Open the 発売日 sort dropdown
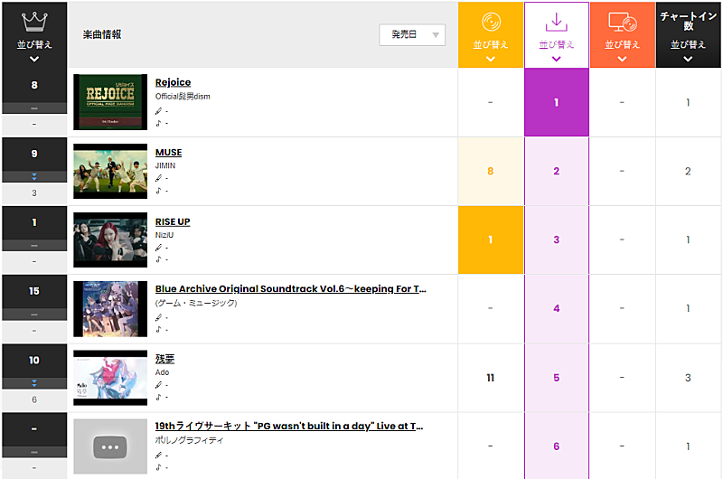 tap(412, 34)
